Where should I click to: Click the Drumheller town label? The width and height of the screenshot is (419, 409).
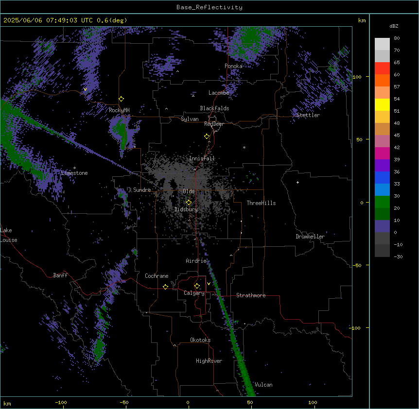[x=310, y=237]
